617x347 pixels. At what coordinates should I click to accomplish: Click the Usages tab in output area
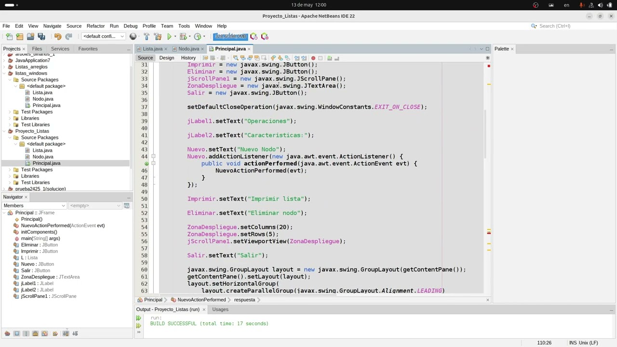[220, 309]
